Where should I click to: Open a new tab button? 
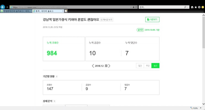point(66,11)
